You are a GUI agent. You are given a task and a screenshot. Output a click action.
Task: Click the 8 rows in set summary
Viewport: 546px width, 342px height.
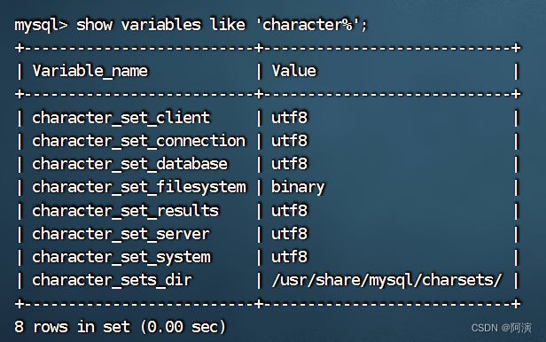[x=121, y=327]
